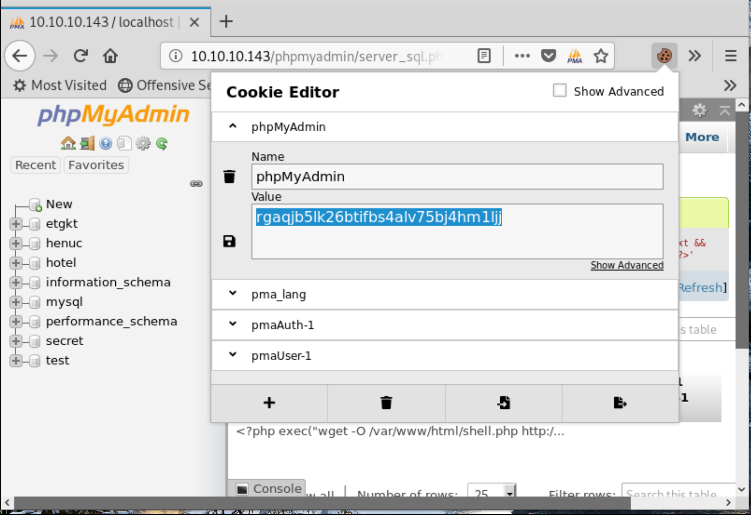Open the Offensive Security bookmark
The height and width of the screenshot is (515, 751).
click(x=165, y=85)
